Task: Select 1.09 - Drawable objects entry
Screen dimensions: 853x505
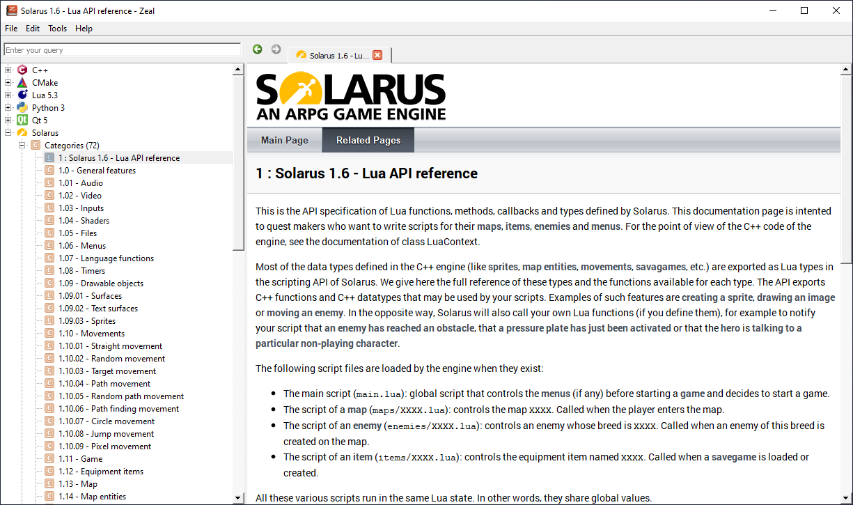Action: click(x=101, y=283)
